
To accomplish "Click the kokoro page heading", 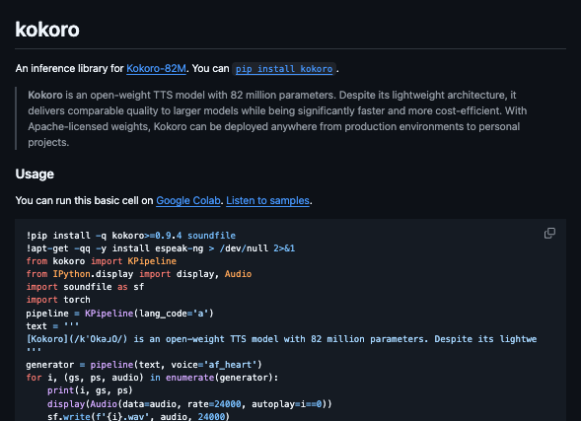I will 47,30.
